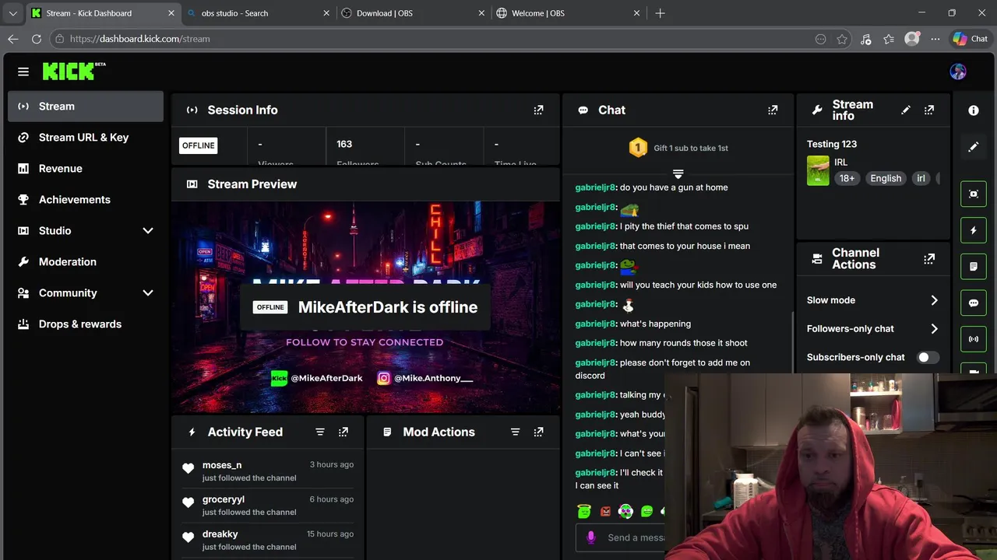Toggle mod actions document widget in right sidebar

click(974, 267)
